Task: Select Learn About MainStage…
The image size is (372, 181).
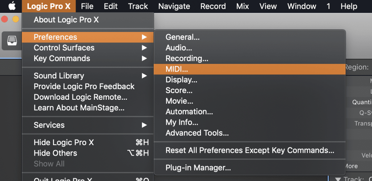Action: click(x=88, y=108)
